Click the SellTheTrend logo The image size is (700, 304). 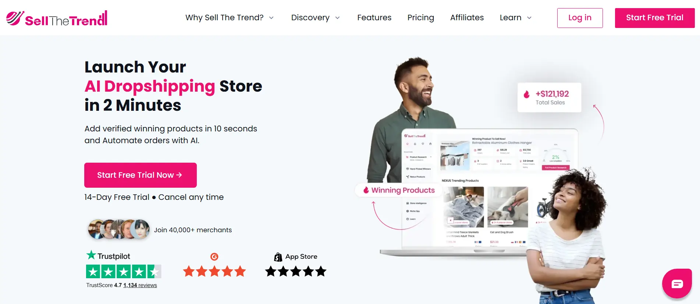[x=57, y=18]
